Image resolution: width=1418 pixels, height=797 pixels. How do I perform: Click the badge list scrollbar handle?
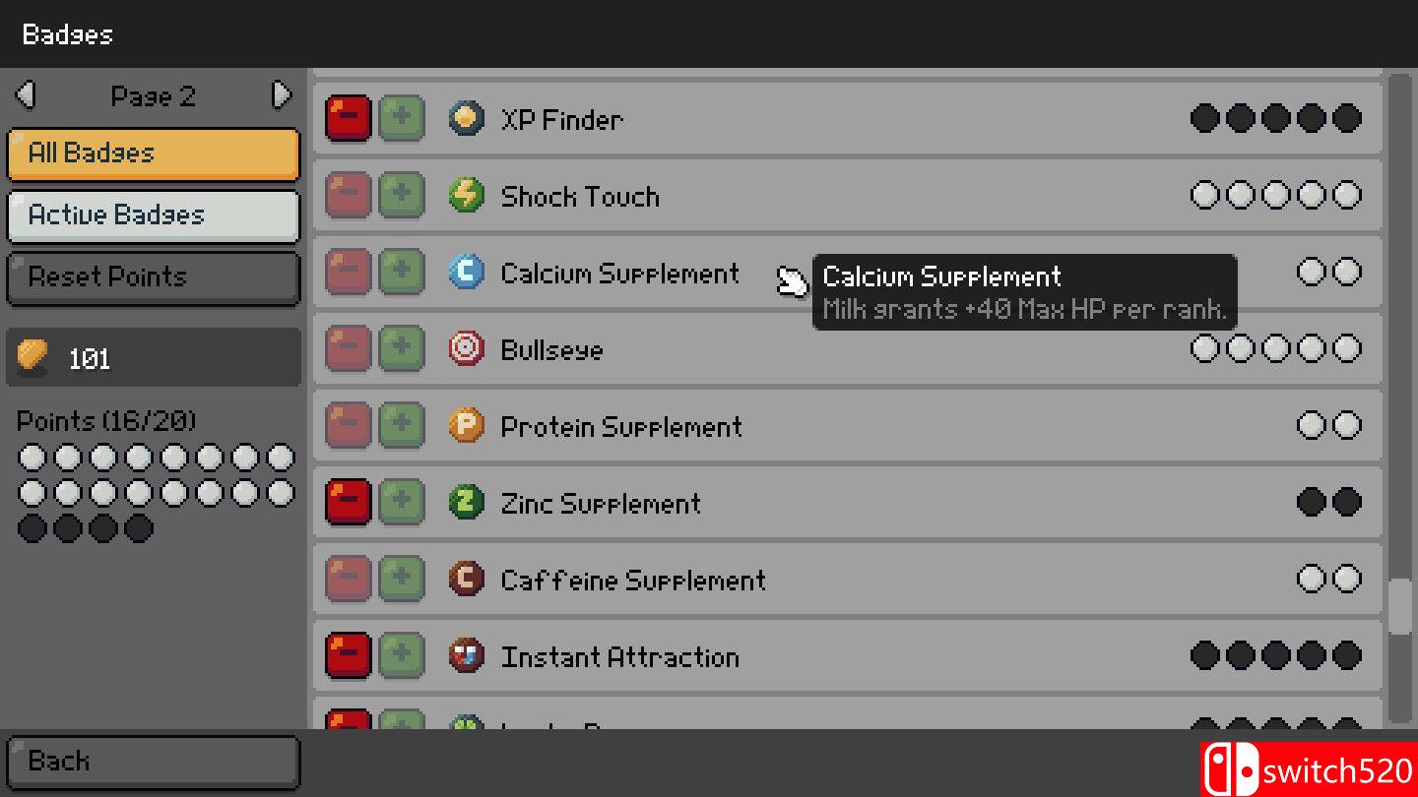coord(1399,607)
